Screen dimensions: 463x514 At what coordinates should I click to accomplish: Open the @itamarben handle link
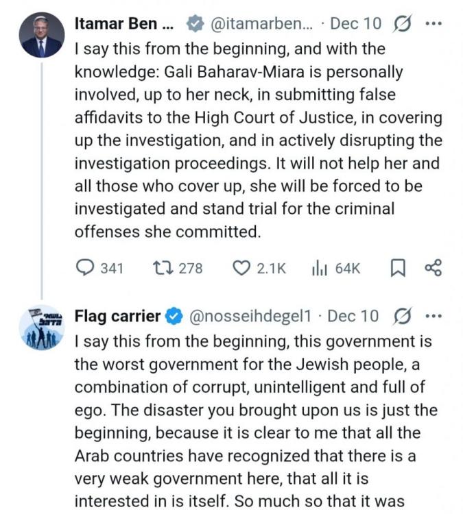[262, 23]
